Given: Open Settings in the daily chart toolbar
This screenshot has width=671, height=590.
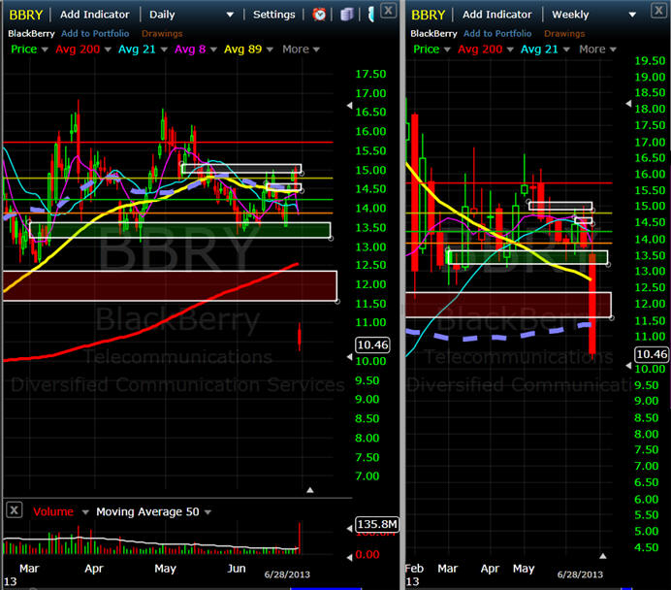Looking at the screenshot, I should pyautogui.click(x=273, y=15).
